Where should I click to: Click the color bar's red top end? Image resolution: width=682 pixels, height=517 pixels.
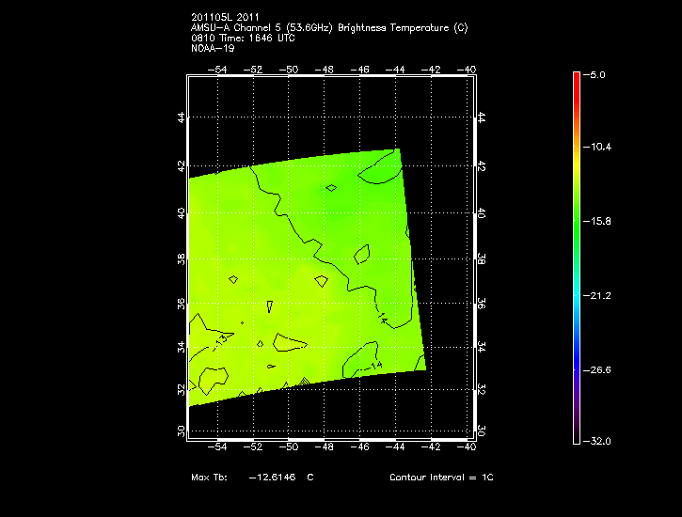[576, 77]
